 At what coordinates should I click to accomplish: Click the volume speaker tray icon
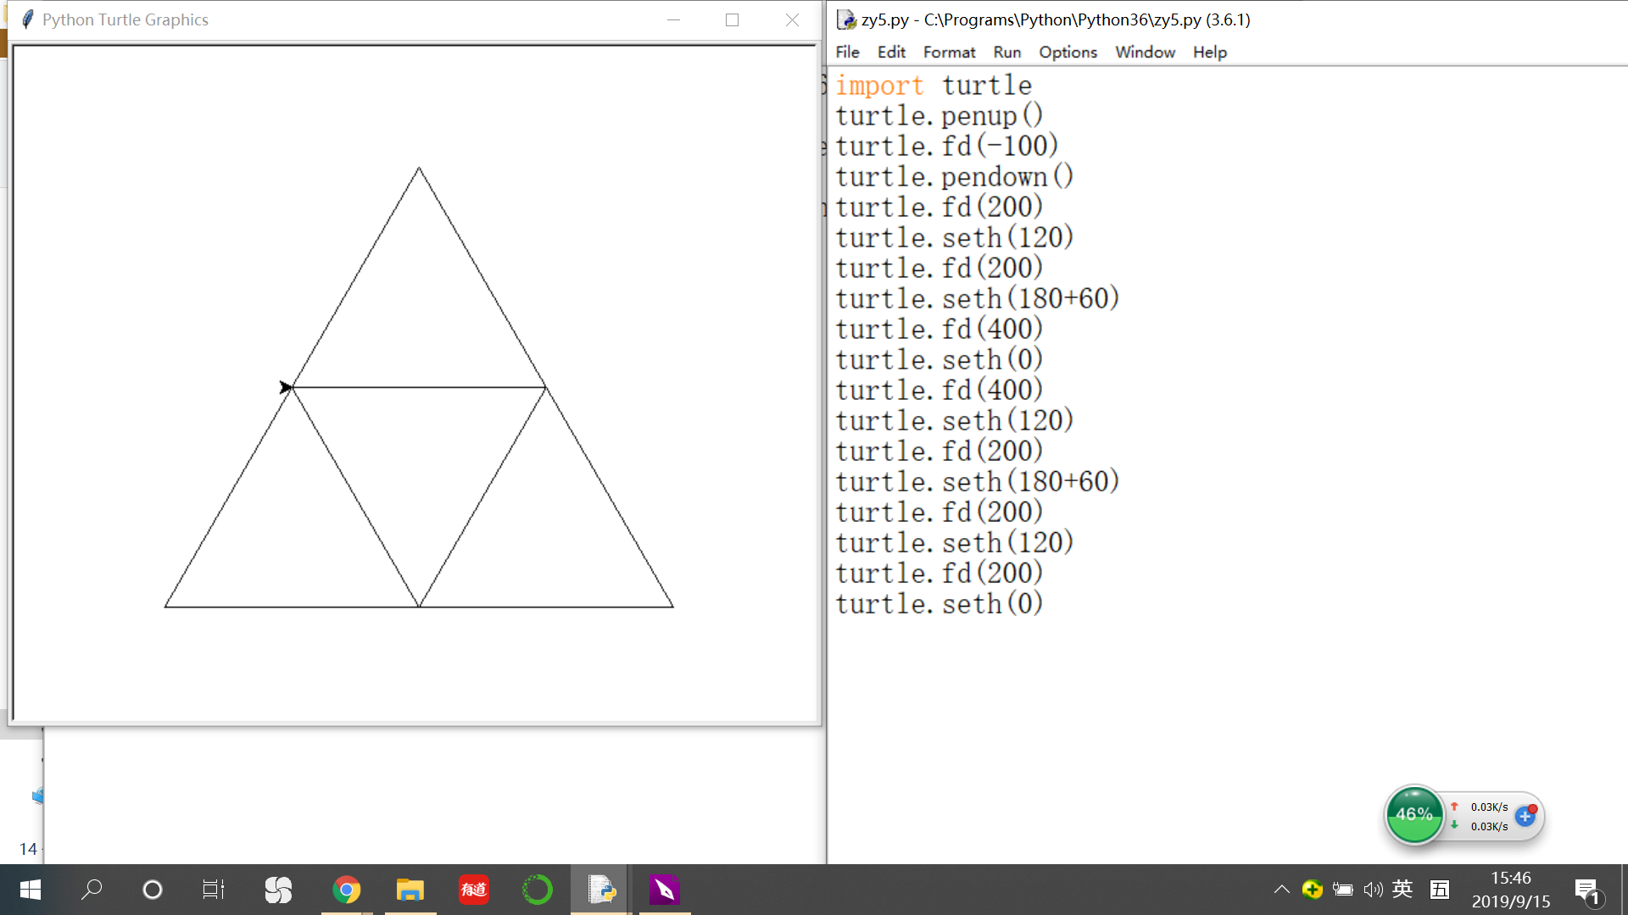pyautogui.click(x=1373, y=890)
